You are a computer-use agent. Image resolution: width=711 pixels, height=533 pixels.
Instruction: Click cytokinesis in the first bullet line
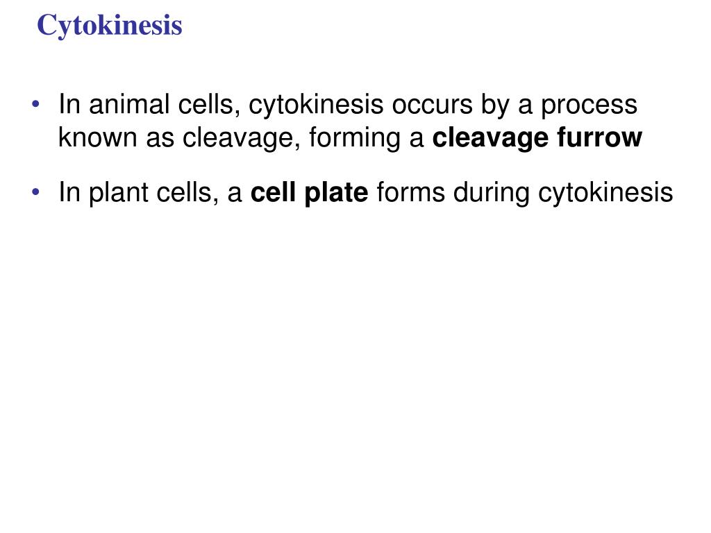(316, 105)
